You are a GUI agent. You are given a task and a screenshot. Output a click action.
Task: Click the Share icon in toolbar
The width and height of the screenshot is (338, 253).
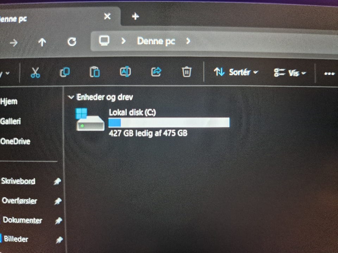(156, 72)
